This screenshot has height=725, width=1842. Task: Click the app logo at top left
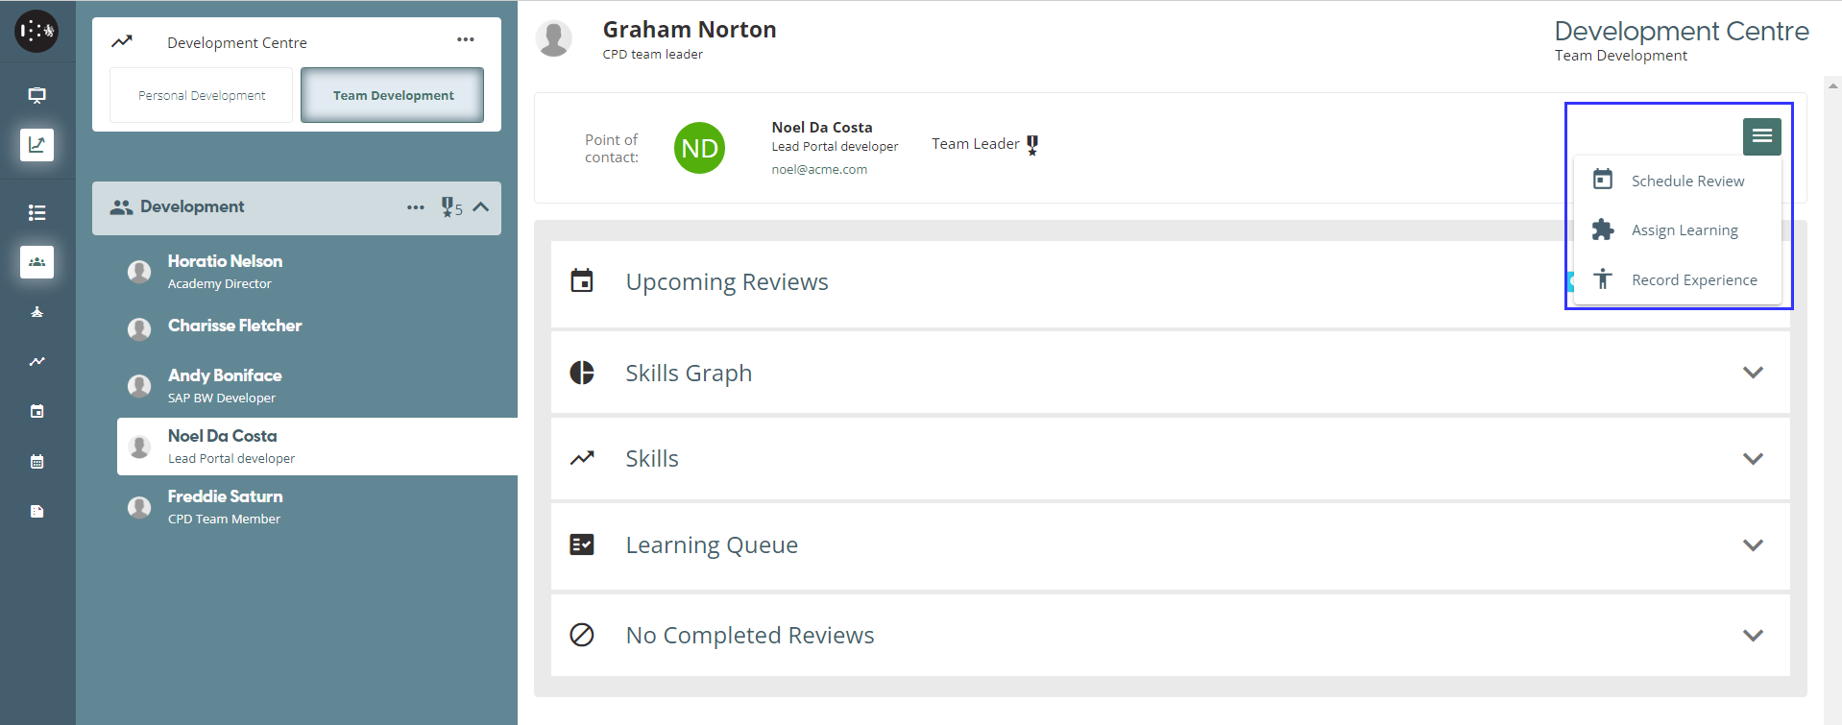click(36, 32)
